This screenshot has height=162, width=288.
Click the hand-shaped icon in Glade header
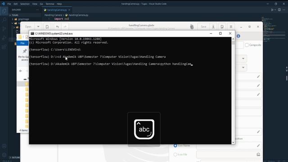tap(192, 27)
